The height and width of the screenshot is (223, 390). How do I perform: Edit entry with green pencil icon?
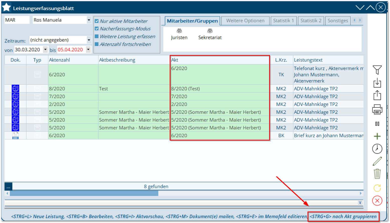(x=377, y=161)
